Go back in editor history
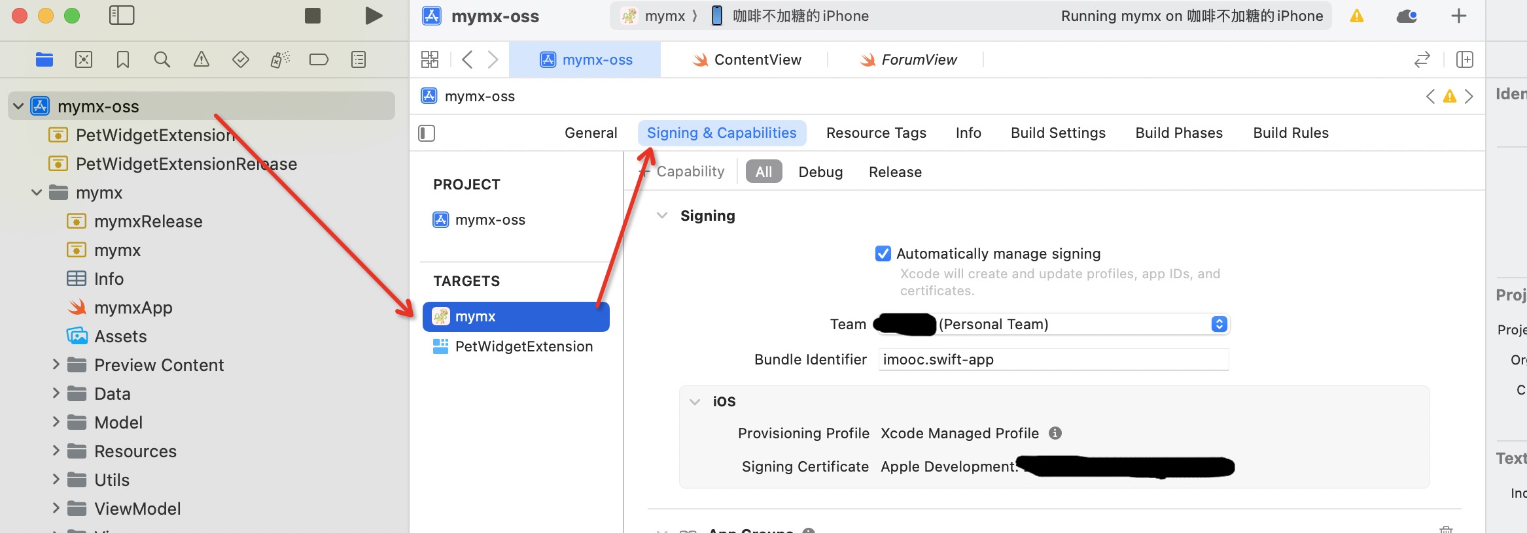1527x533 pixels. 467,59
